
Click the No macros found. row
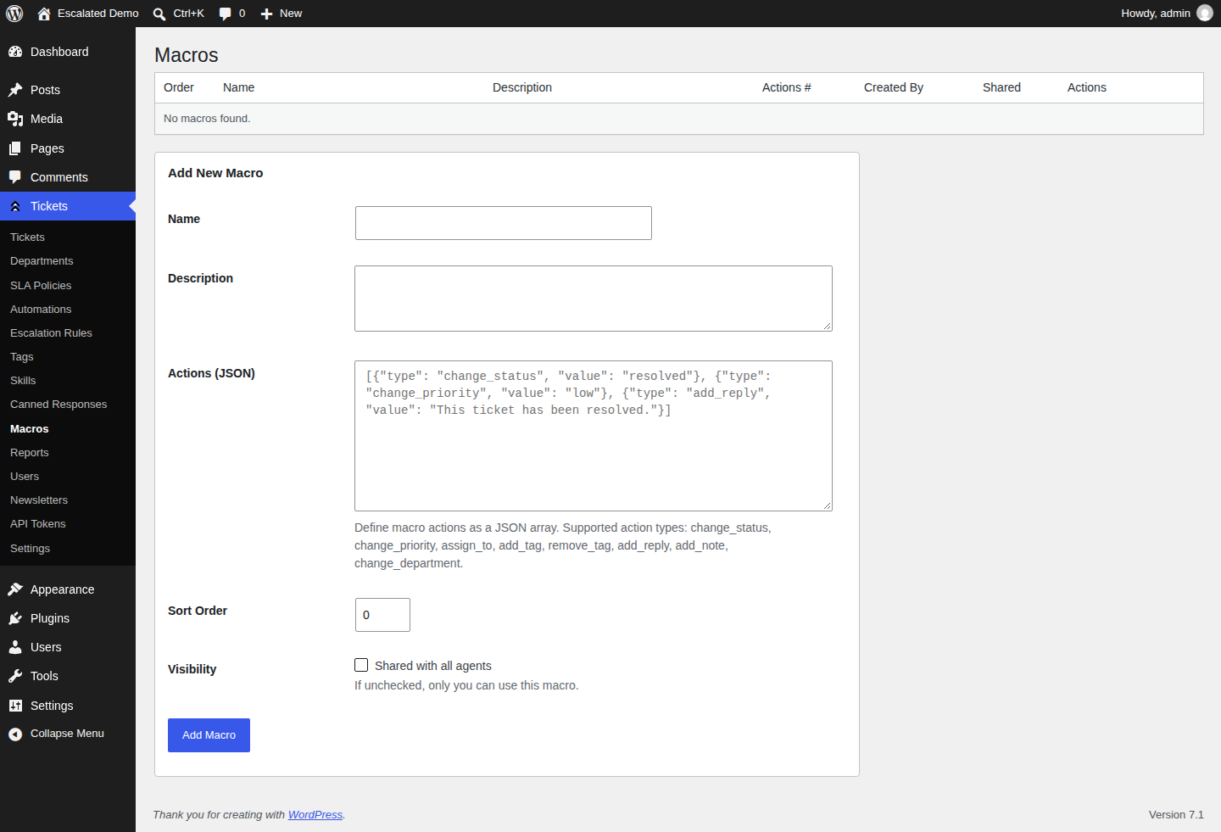point(679,119)
